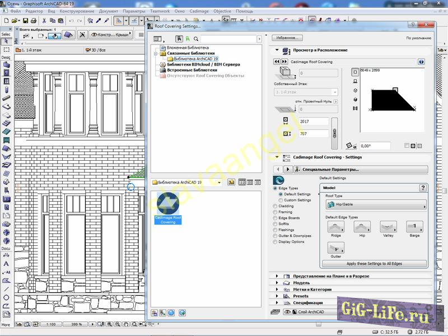Select the Barge edge type icon
448x336 pixels.
coord(414,227)
